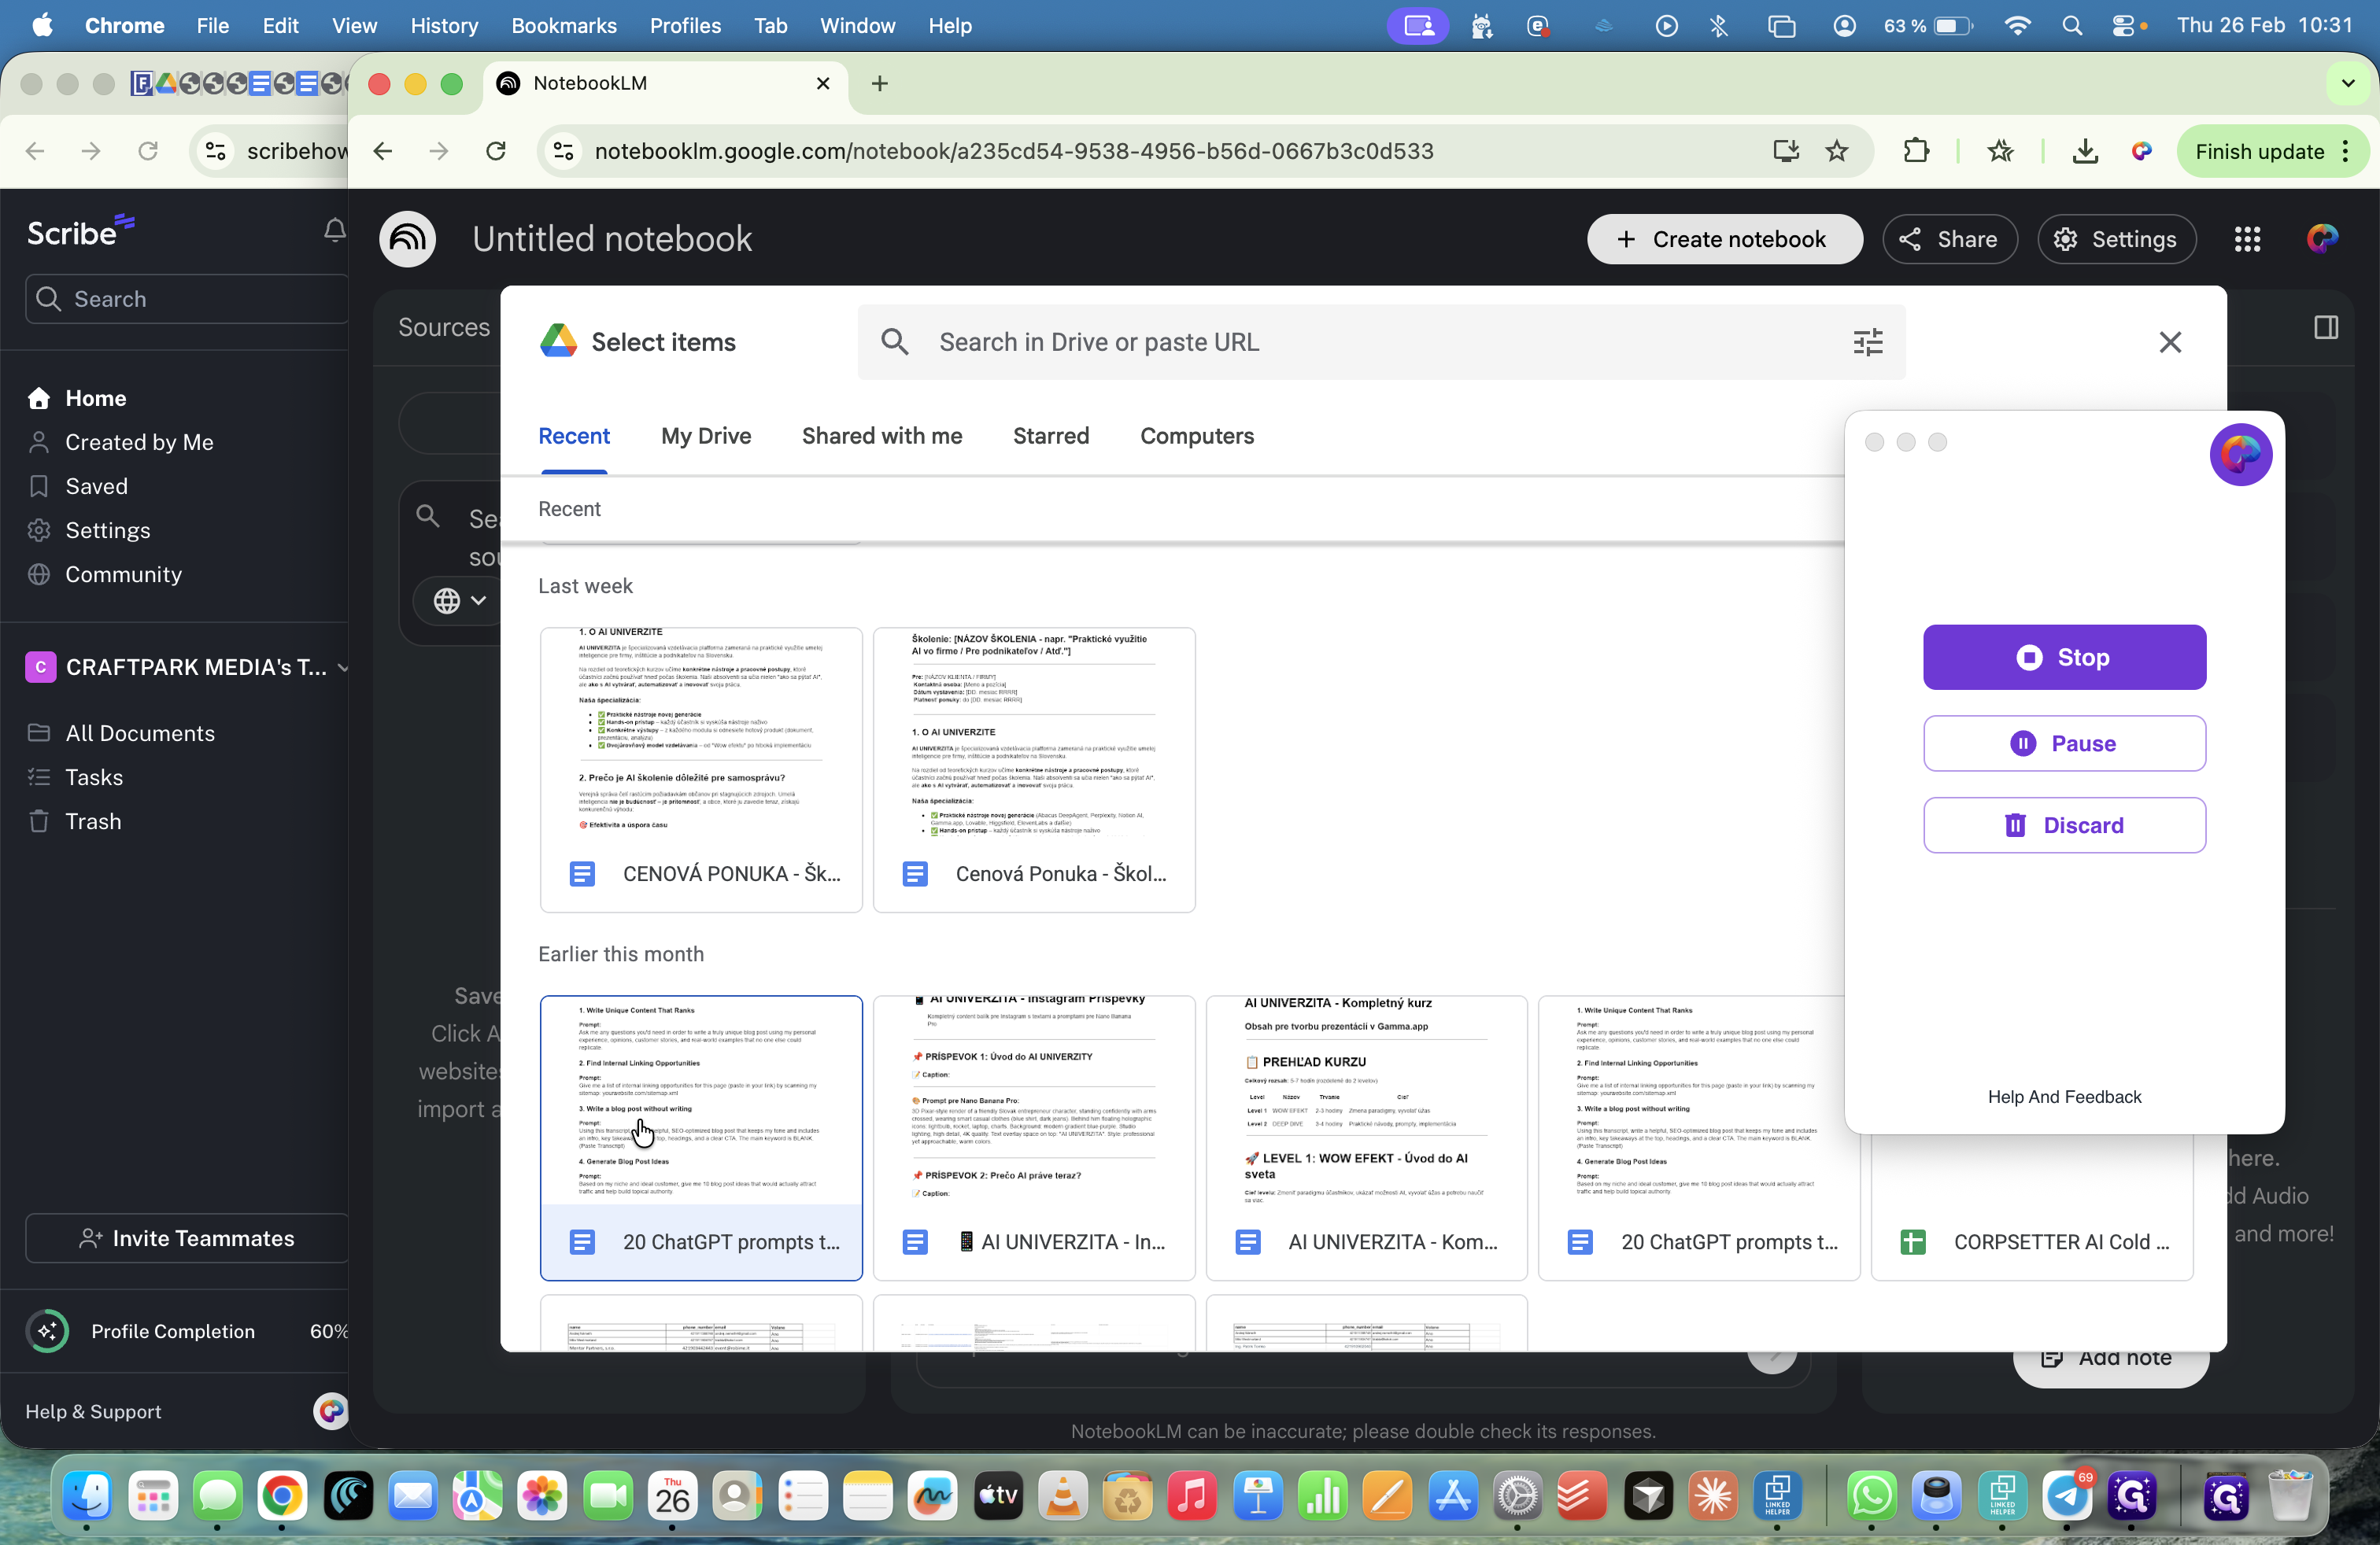Pause the Scribe recording
Screen dimensions: 2380x1545
[x=2063, y=743]
